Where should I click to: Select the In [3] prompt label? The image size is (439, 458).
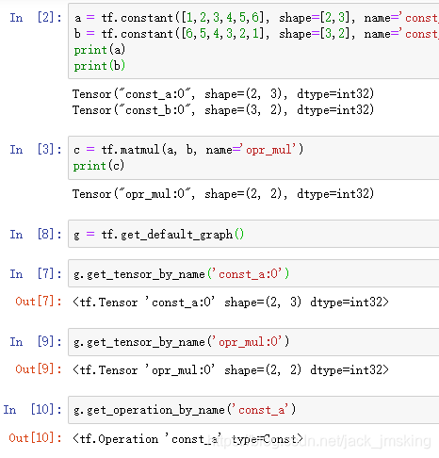(x=36, y=150)
